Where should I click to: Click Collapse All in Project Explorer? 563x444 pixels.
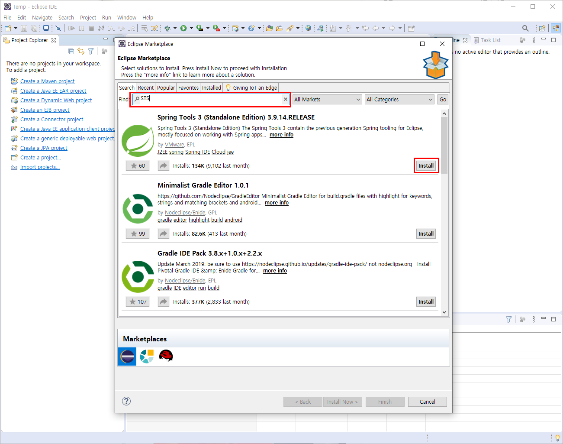[x=71, y=51]
